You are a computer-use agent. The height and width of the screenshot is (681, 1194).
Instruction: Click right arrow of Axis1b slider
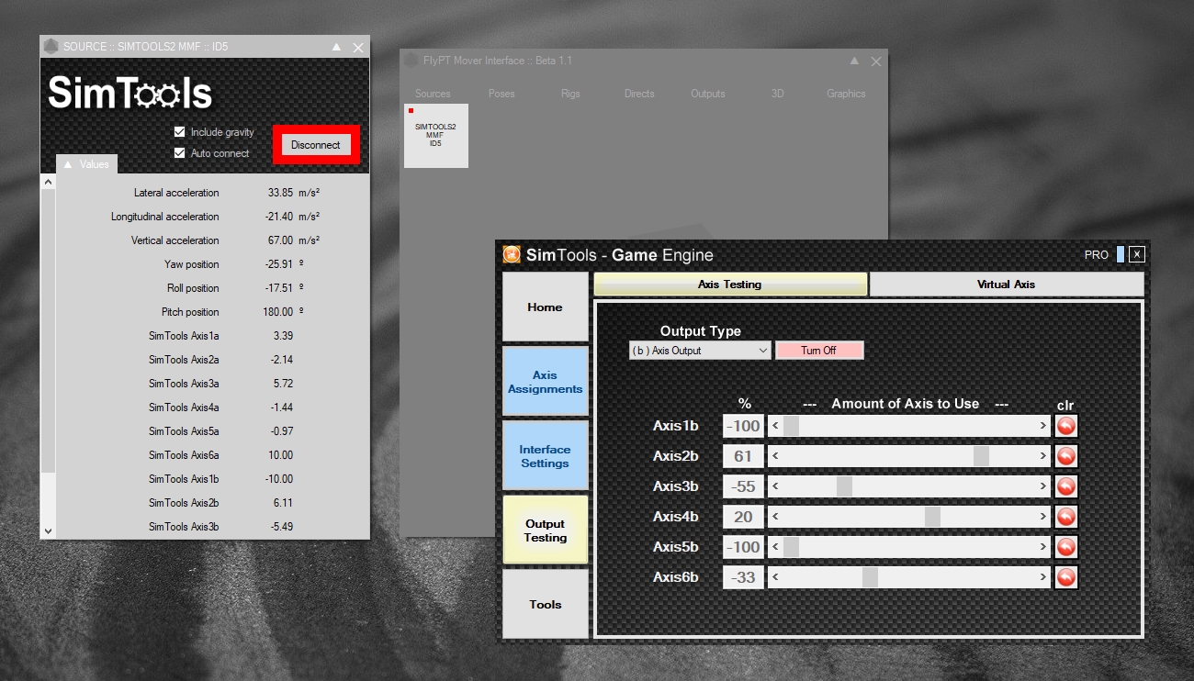1043,426
